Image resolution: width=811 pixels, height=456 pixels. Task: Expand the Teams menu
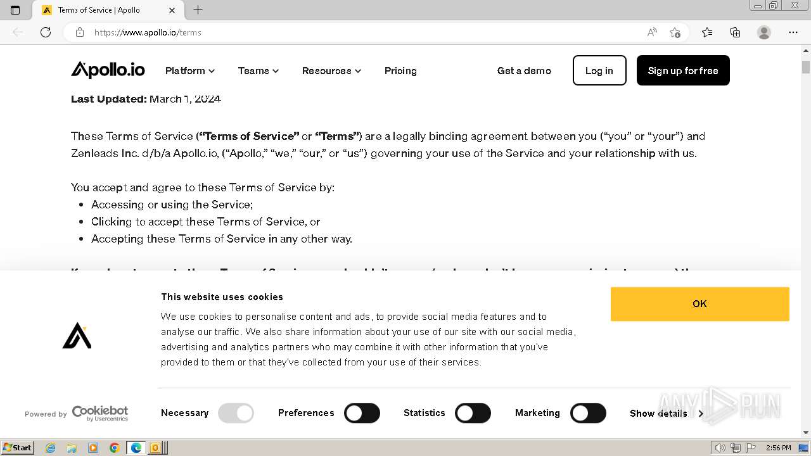point(259,71)
